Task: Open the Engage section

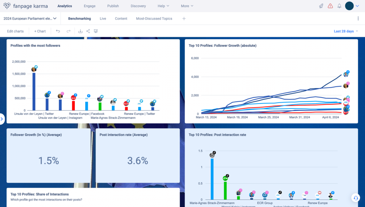Action: [89, 6]
